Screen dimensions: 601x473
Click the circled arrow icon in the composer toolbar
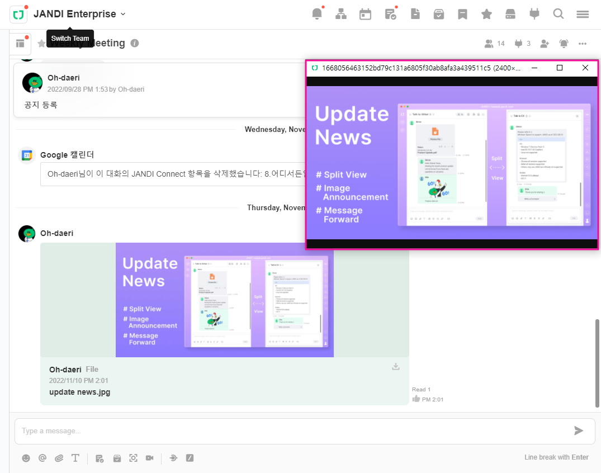tap(173, 458)
